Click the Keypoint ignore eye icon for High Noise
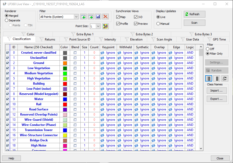 102,146
